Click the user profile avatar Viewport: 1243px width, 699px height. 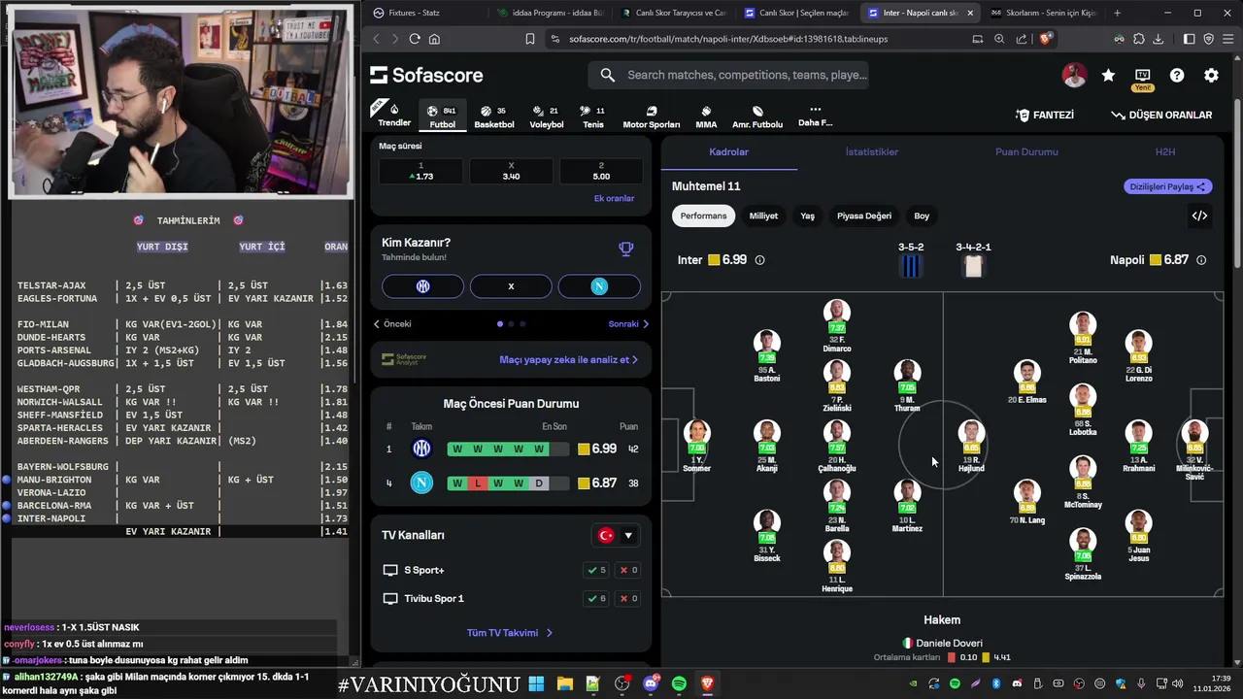[1074, 75]
